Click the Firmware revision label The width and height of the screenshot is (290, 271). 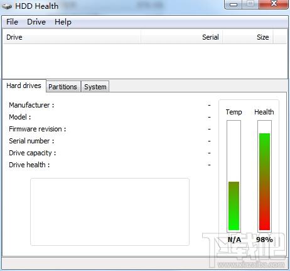coord(37,129)
